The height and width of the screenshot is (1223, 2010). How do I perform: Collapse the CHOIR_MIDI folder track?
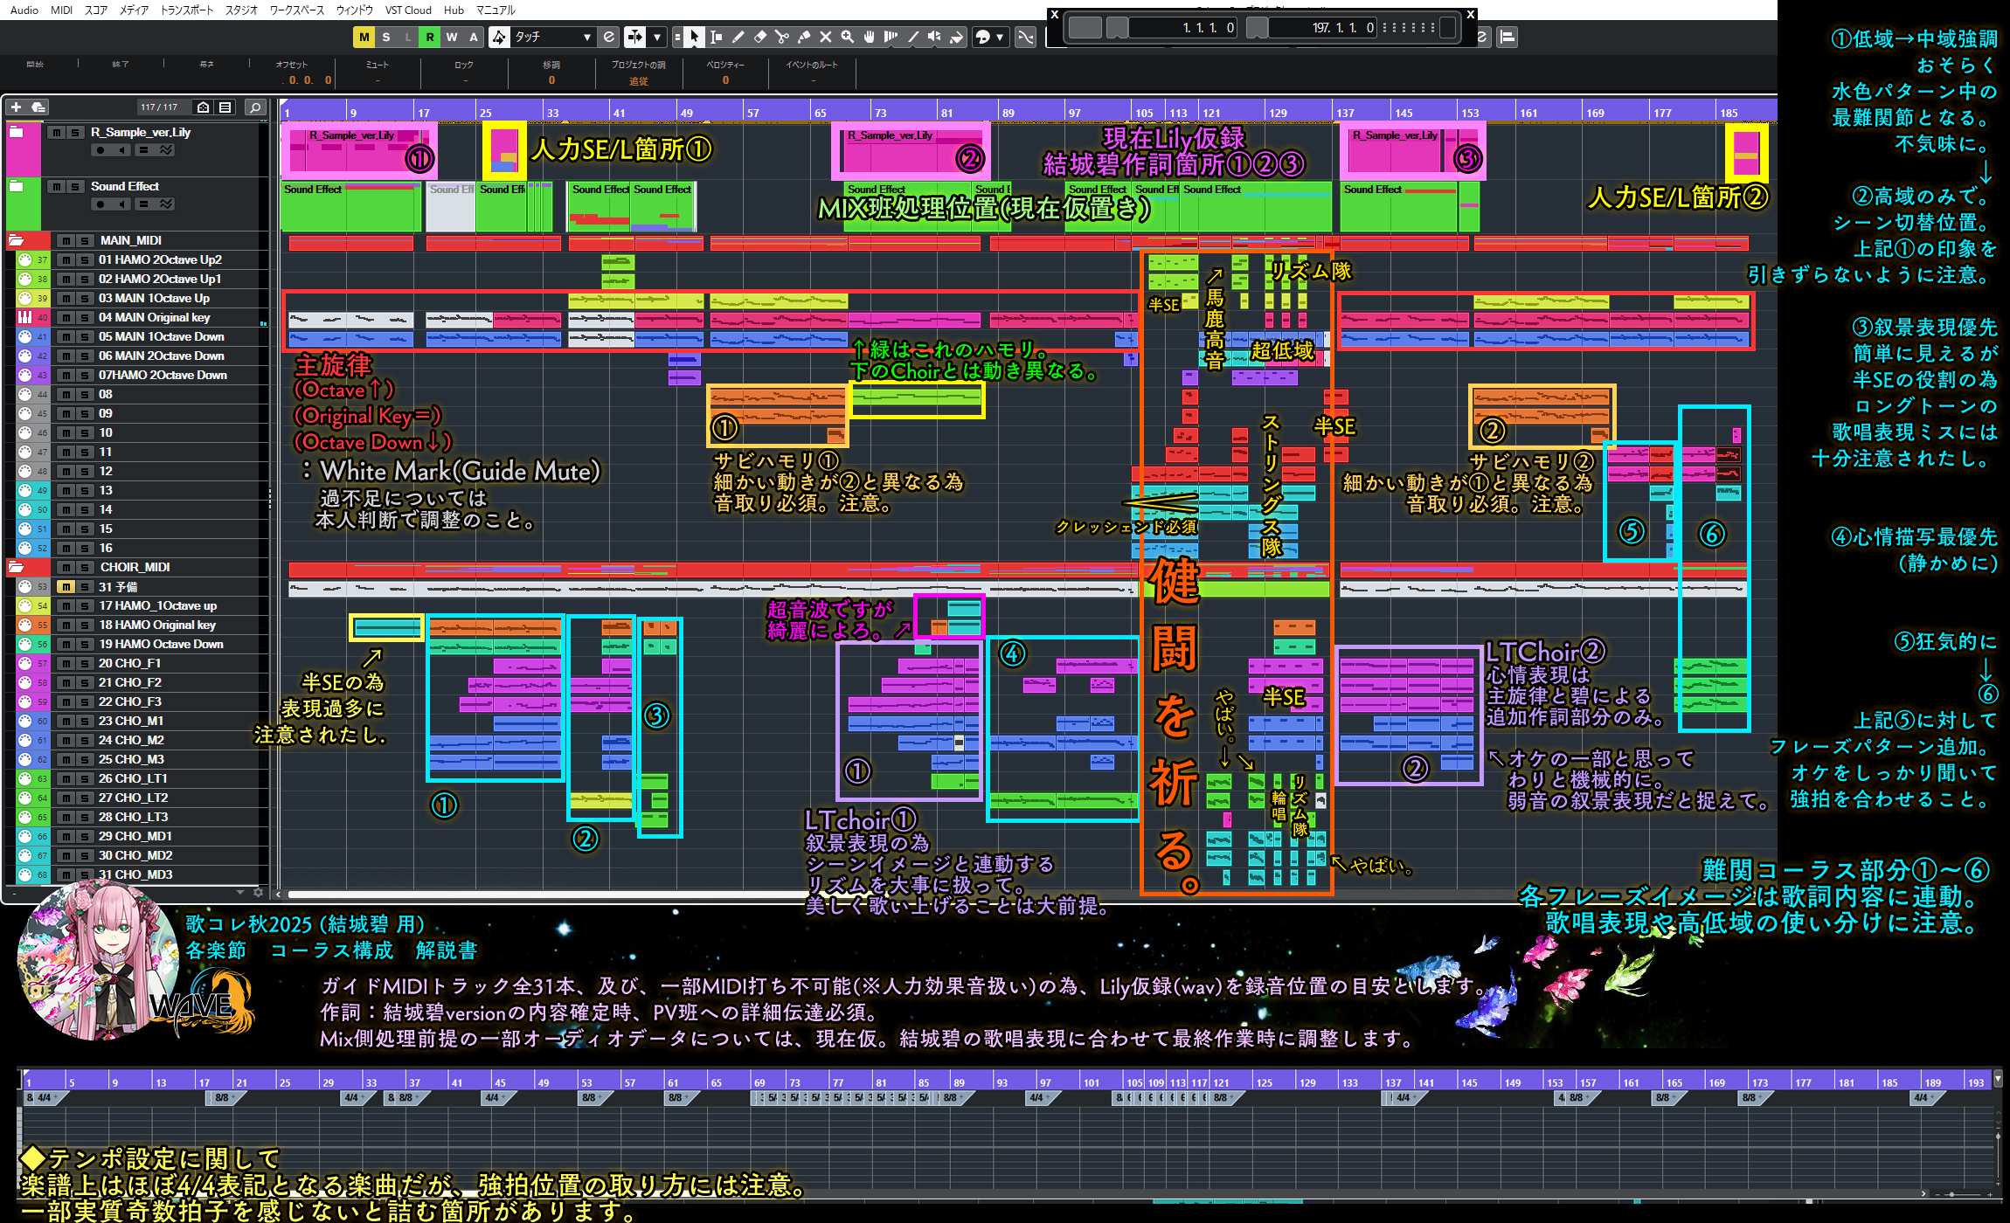[16, 567]
